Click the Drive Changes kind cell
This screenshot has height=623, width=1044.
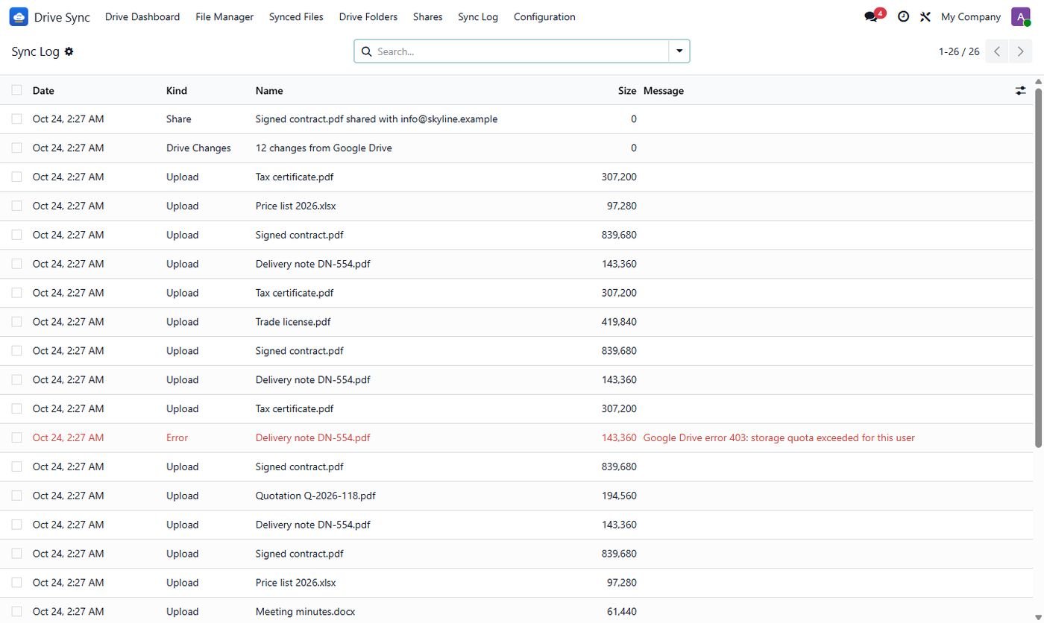point(198,148)
